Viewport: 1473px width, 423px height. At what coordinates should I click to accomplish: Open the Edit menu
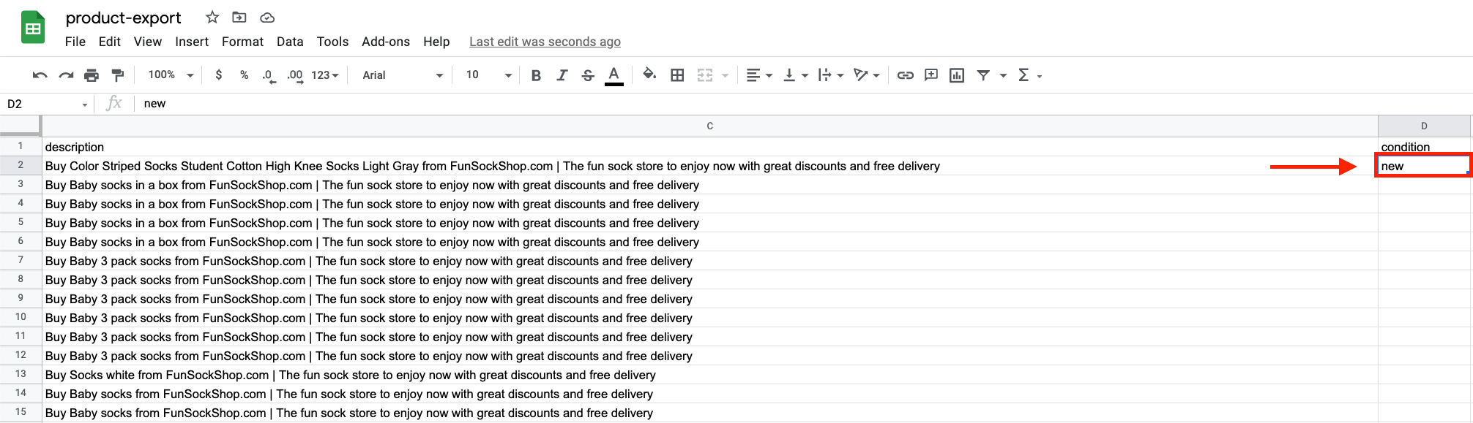110,42
